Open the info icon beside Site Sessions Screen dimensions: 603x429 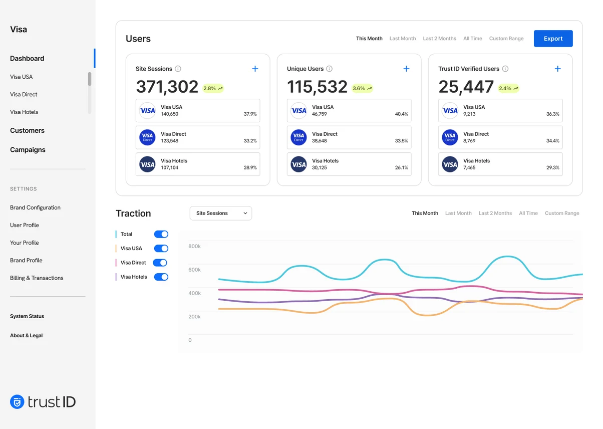point(178,69)
